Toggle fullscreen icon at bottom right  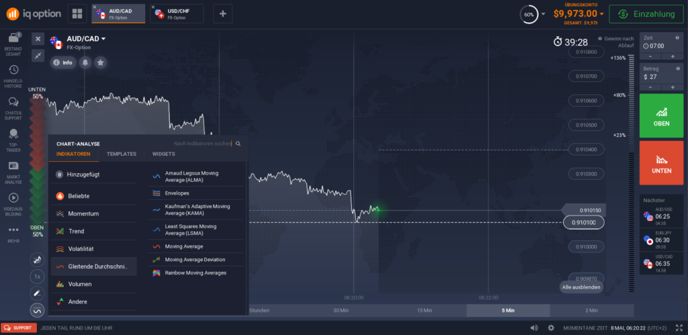pos(679,328)
